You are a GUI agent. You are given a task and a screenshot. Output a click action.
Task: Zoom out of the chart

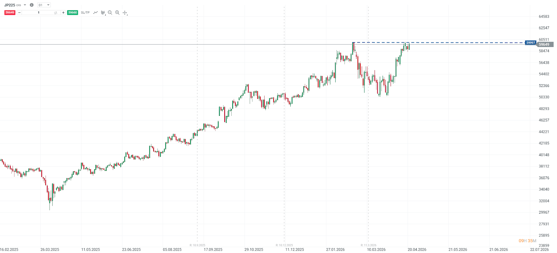click(x=110, y=13)
